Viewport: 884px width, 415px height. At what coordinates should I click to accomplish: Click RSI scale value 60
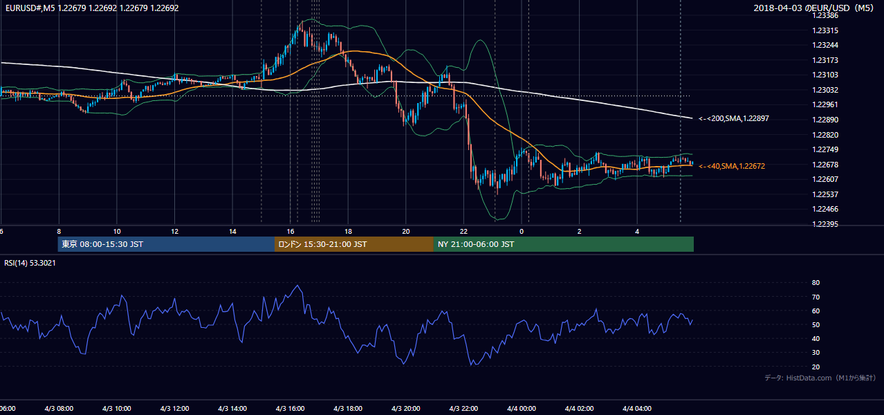816,311
